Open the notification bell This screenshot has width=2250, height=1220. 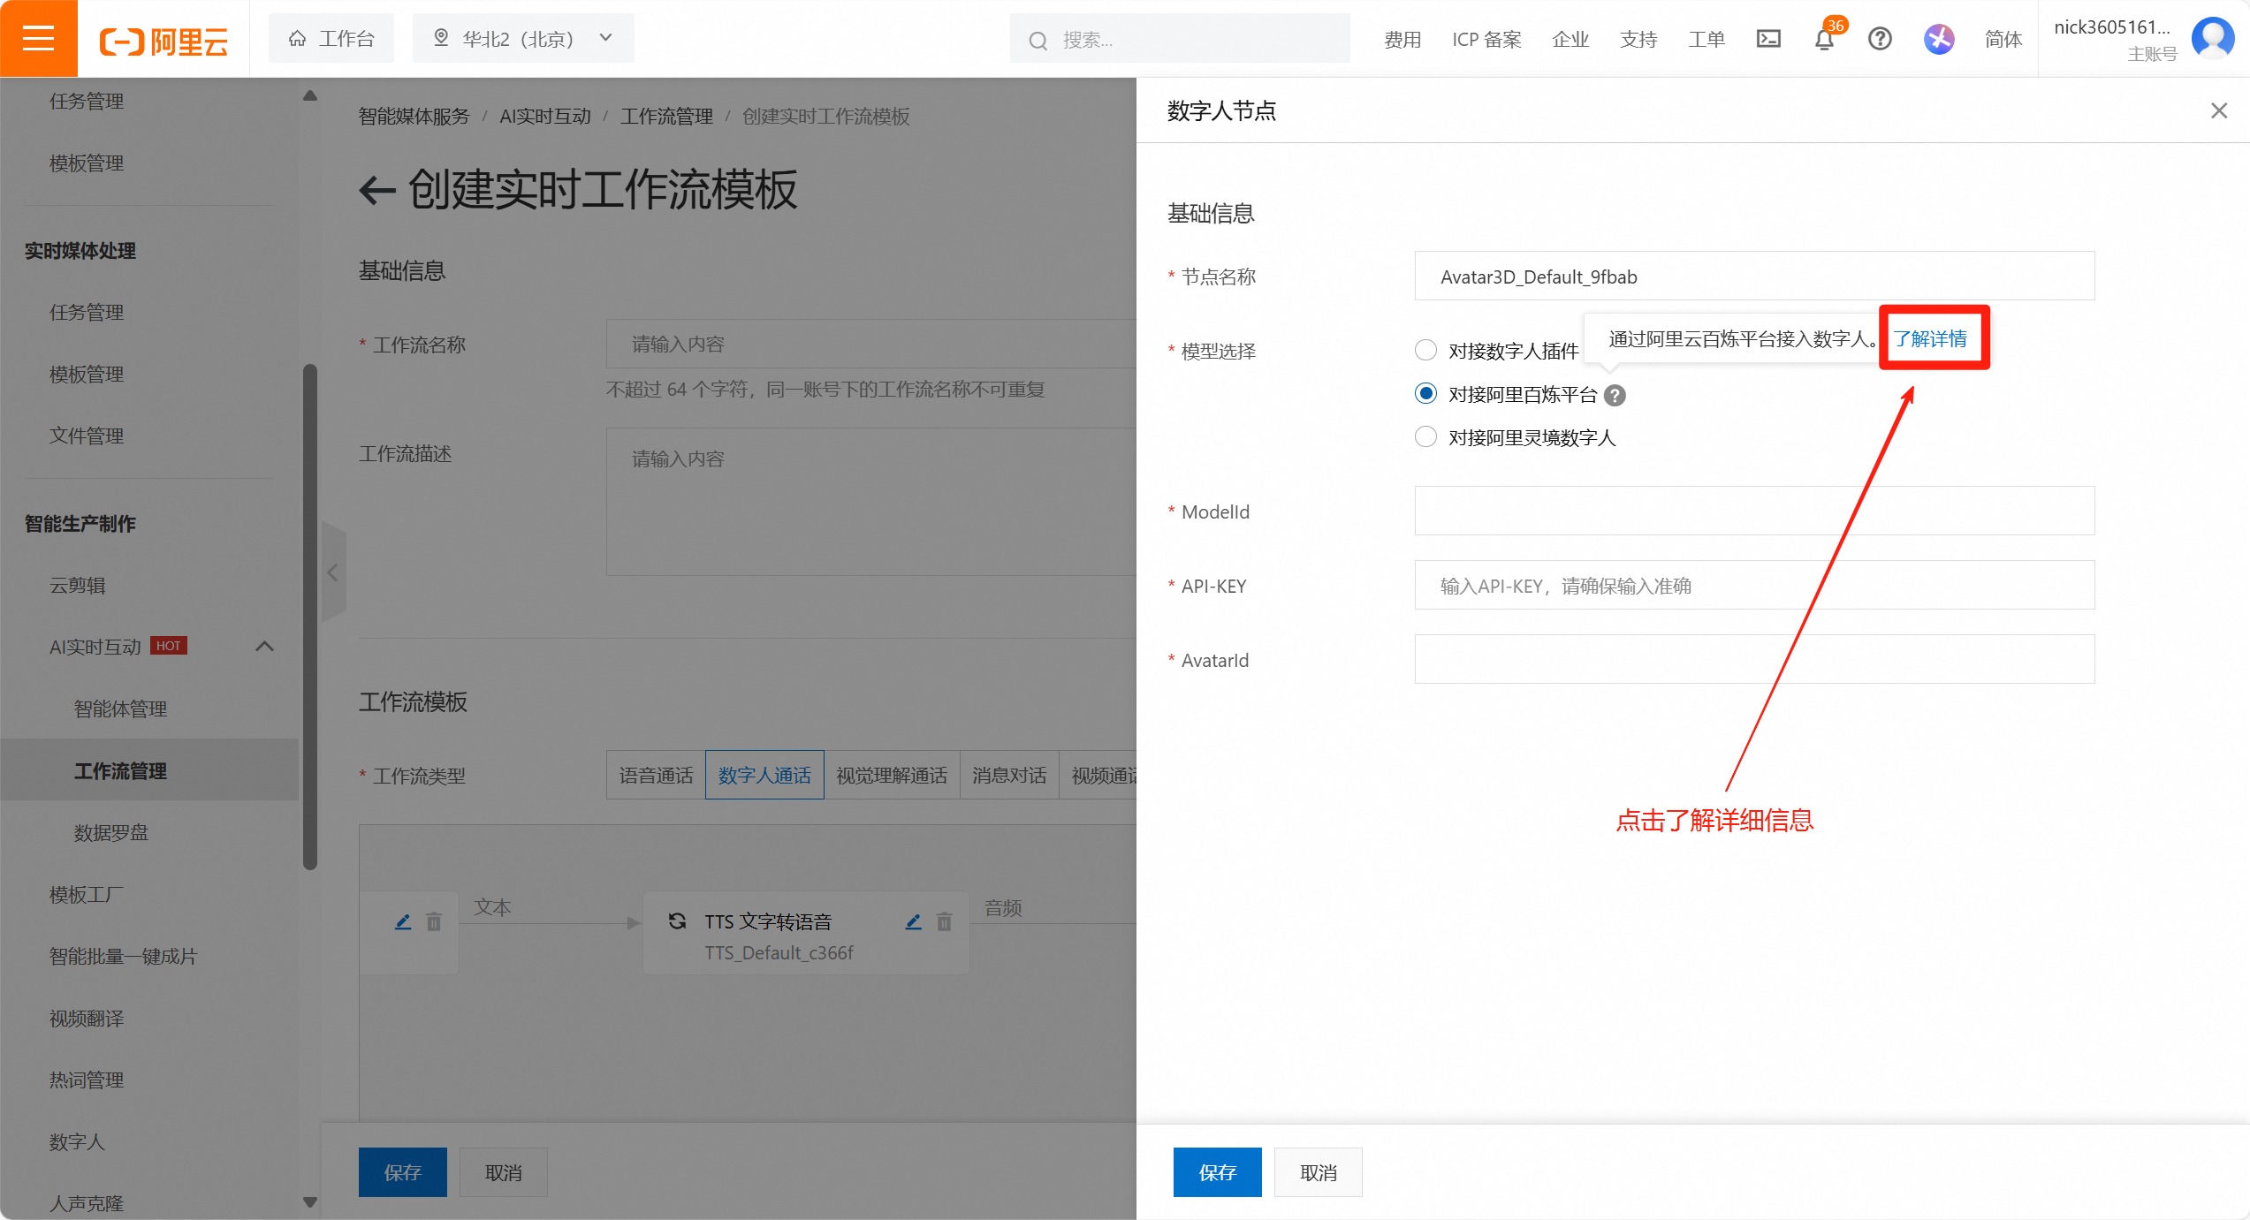1824,40
